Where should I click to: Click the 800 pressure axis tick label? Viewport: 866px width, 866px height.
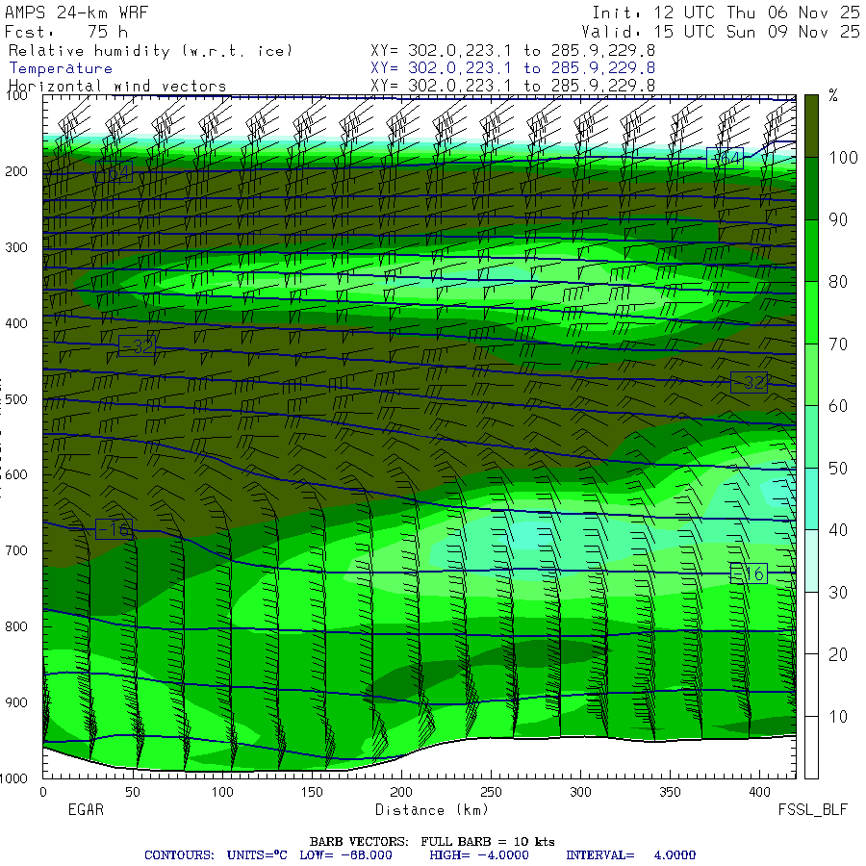click(x=16, y=626)
